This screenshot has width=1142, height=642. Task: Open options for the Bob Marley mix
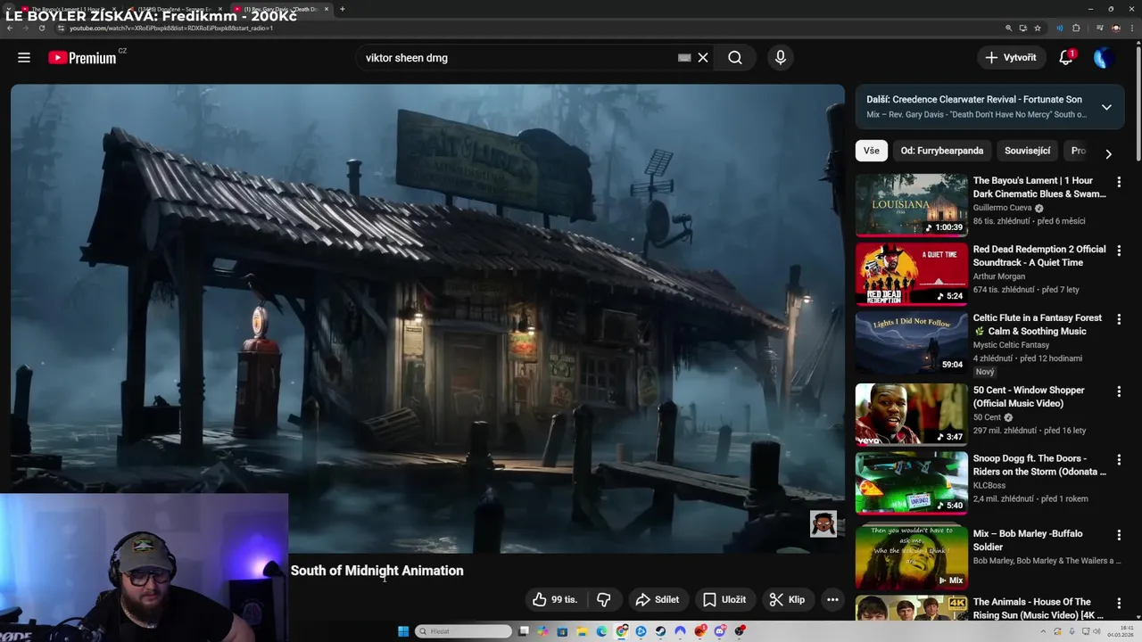pos(1119,535)
